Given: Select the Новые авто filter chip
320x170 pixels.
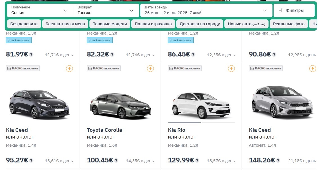Looking at the screenshot, I should tap(246, 24).
